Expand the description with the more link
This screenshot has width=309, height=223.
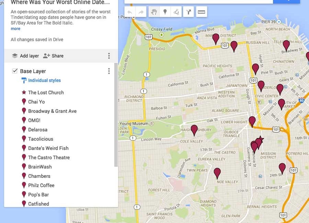(x=15, y=28)
